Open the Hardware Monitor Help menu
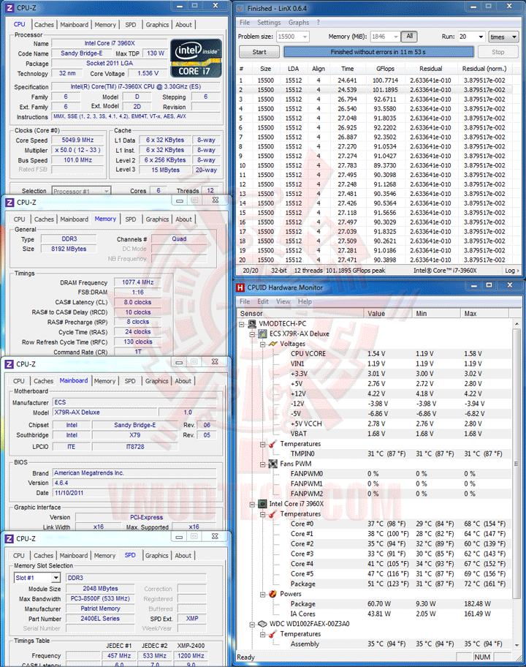 [305, 301]
